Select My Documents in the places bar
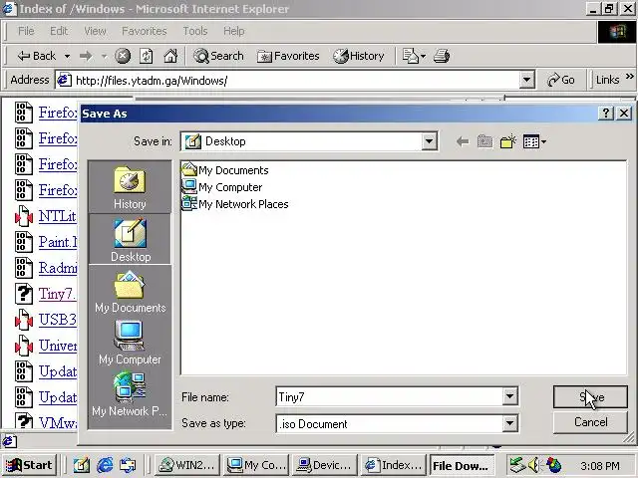 (x=130, y=292)
